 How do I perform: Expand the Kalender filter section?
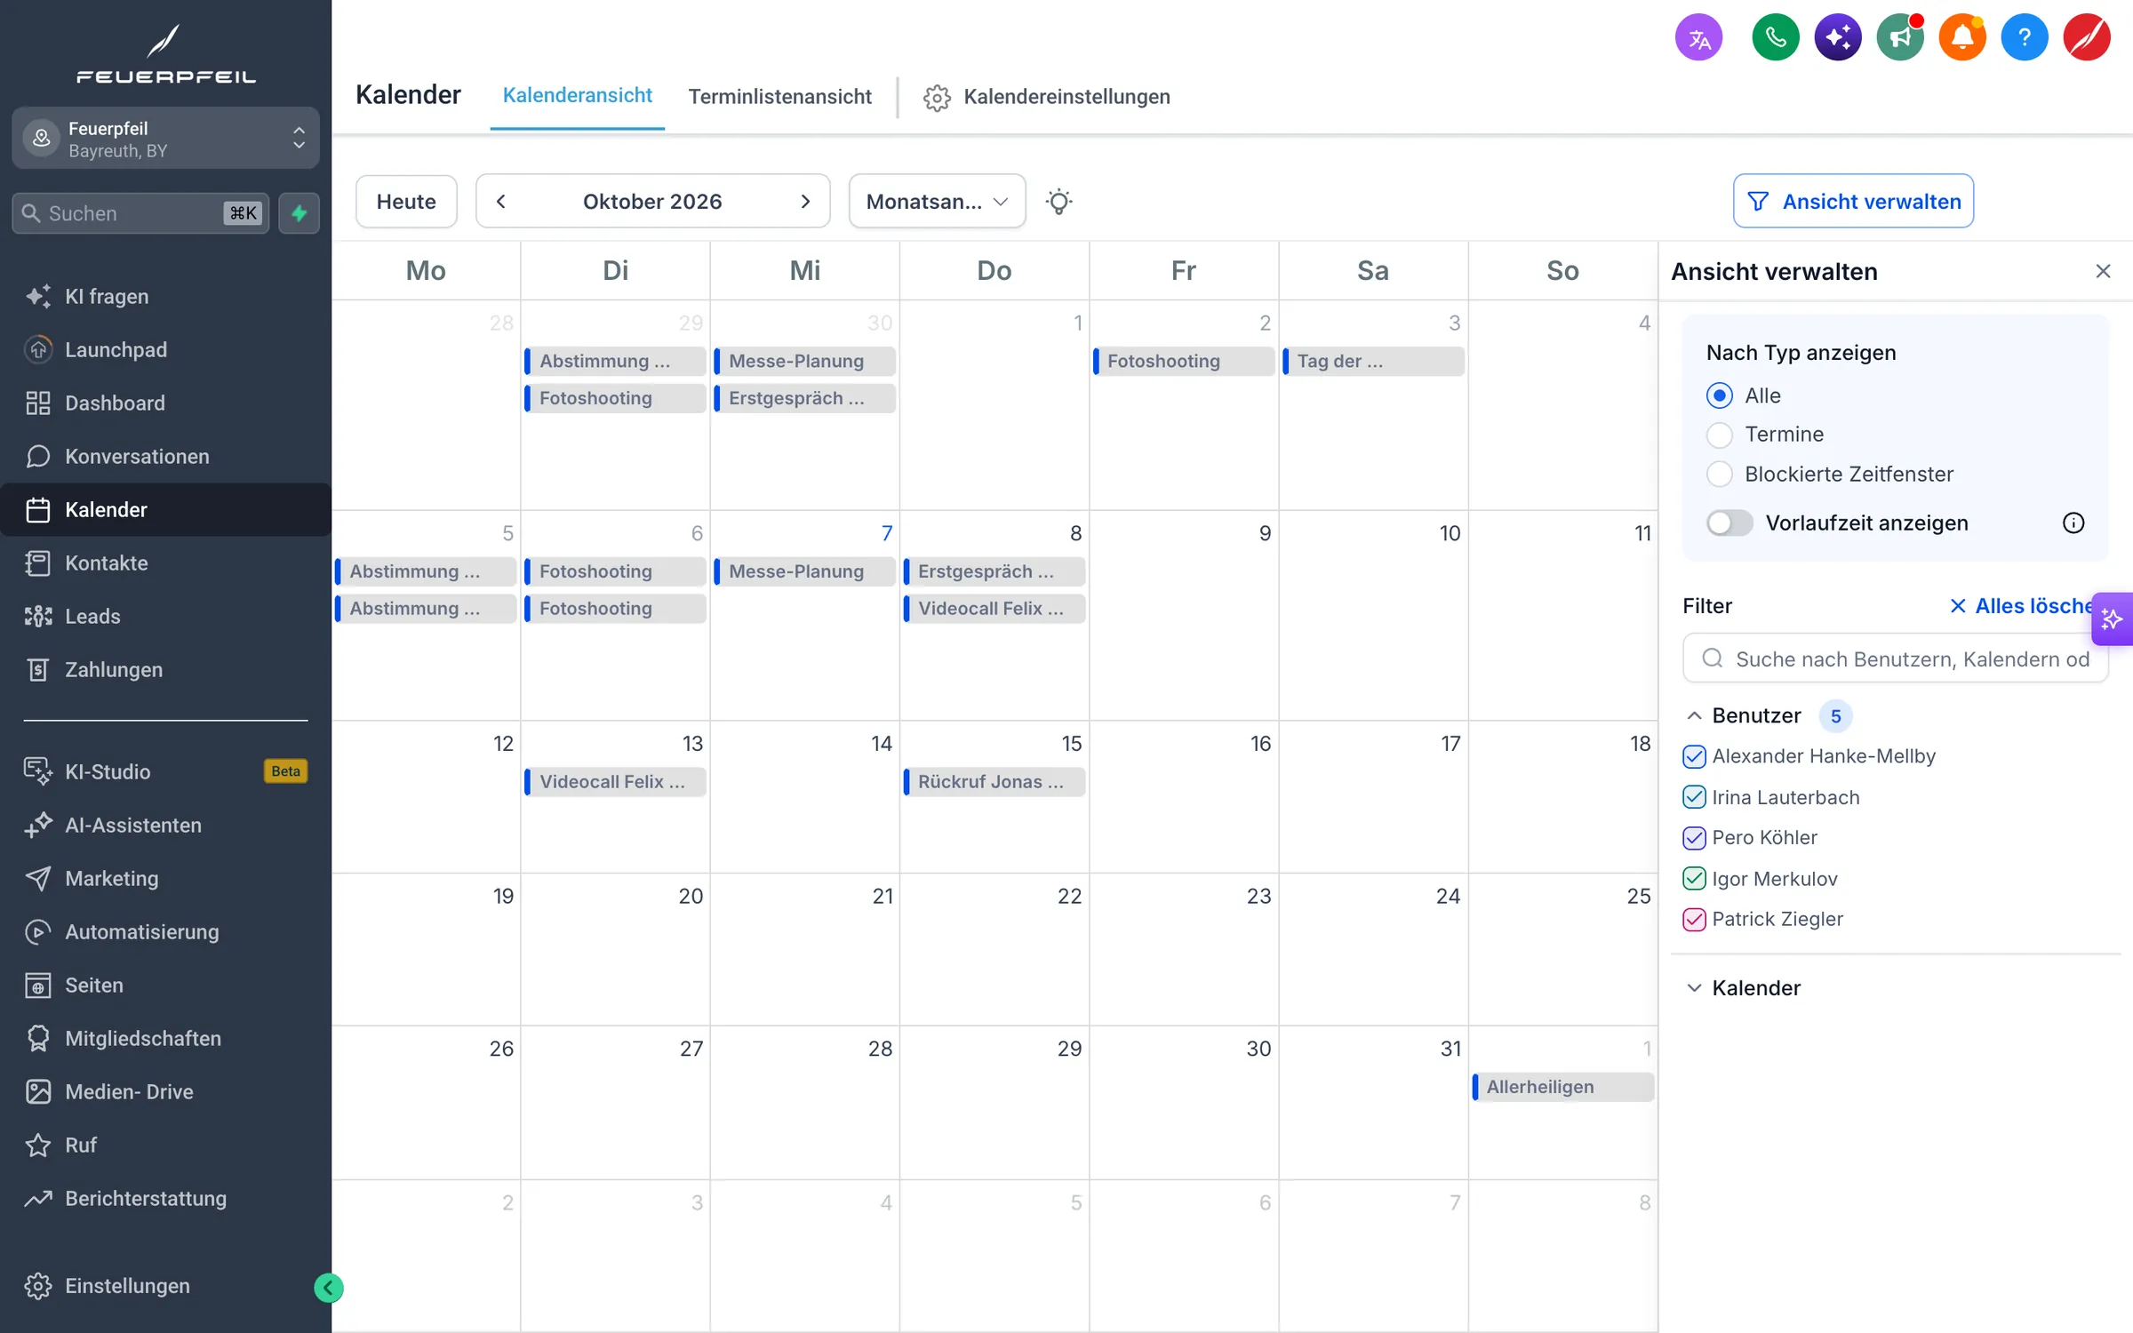[1694, 987]
